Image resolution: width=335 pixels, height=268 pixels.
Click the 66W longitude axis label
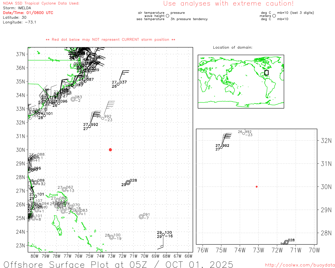188,256
